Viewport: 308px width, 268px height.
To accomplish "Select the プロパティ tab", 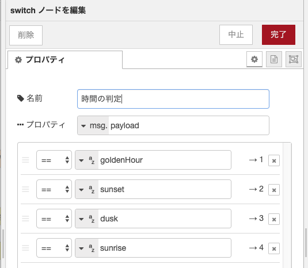I will coord(65,60).
